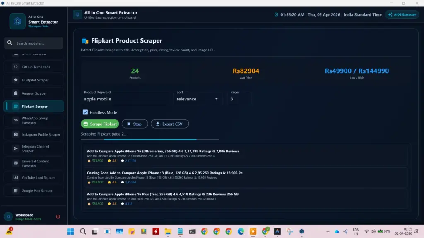The width and height of the screenshot is (424, 238).
Task: Show hidden system tray icons
Action: click(328, 231)
